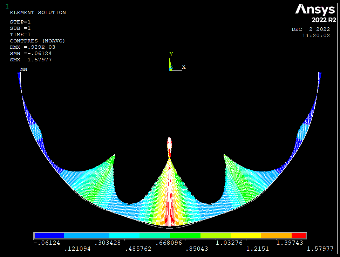Screen dimensions: 340x257
Task: Click the "ELEMENT SOLUTION" title text
Action: (x=38, y=13)
